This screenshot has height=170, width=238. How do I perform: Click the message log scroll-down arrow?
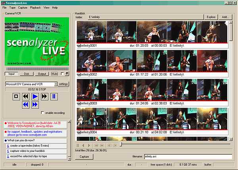click(69, 159)
